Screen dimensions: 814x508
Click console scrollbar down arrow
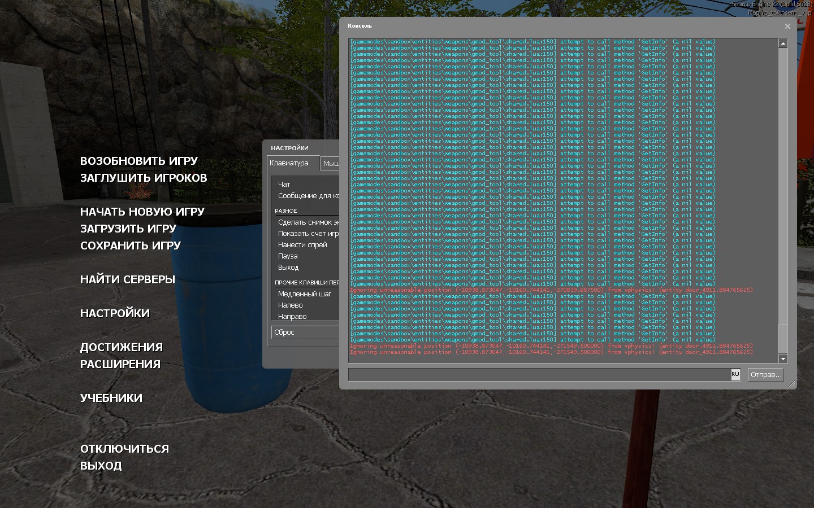coord(783,359)
